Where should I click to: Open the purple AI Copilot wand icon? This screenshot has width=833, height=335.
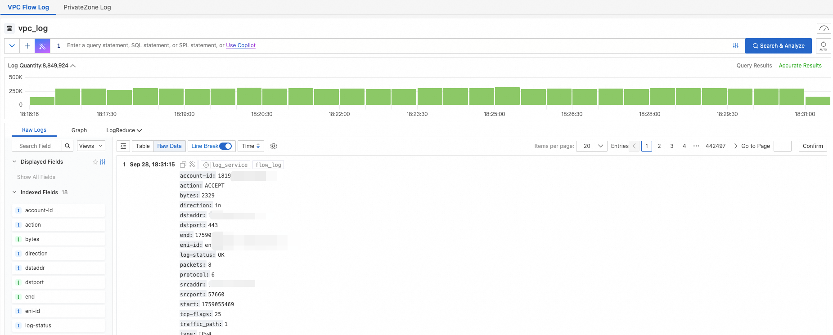point(42,46)
